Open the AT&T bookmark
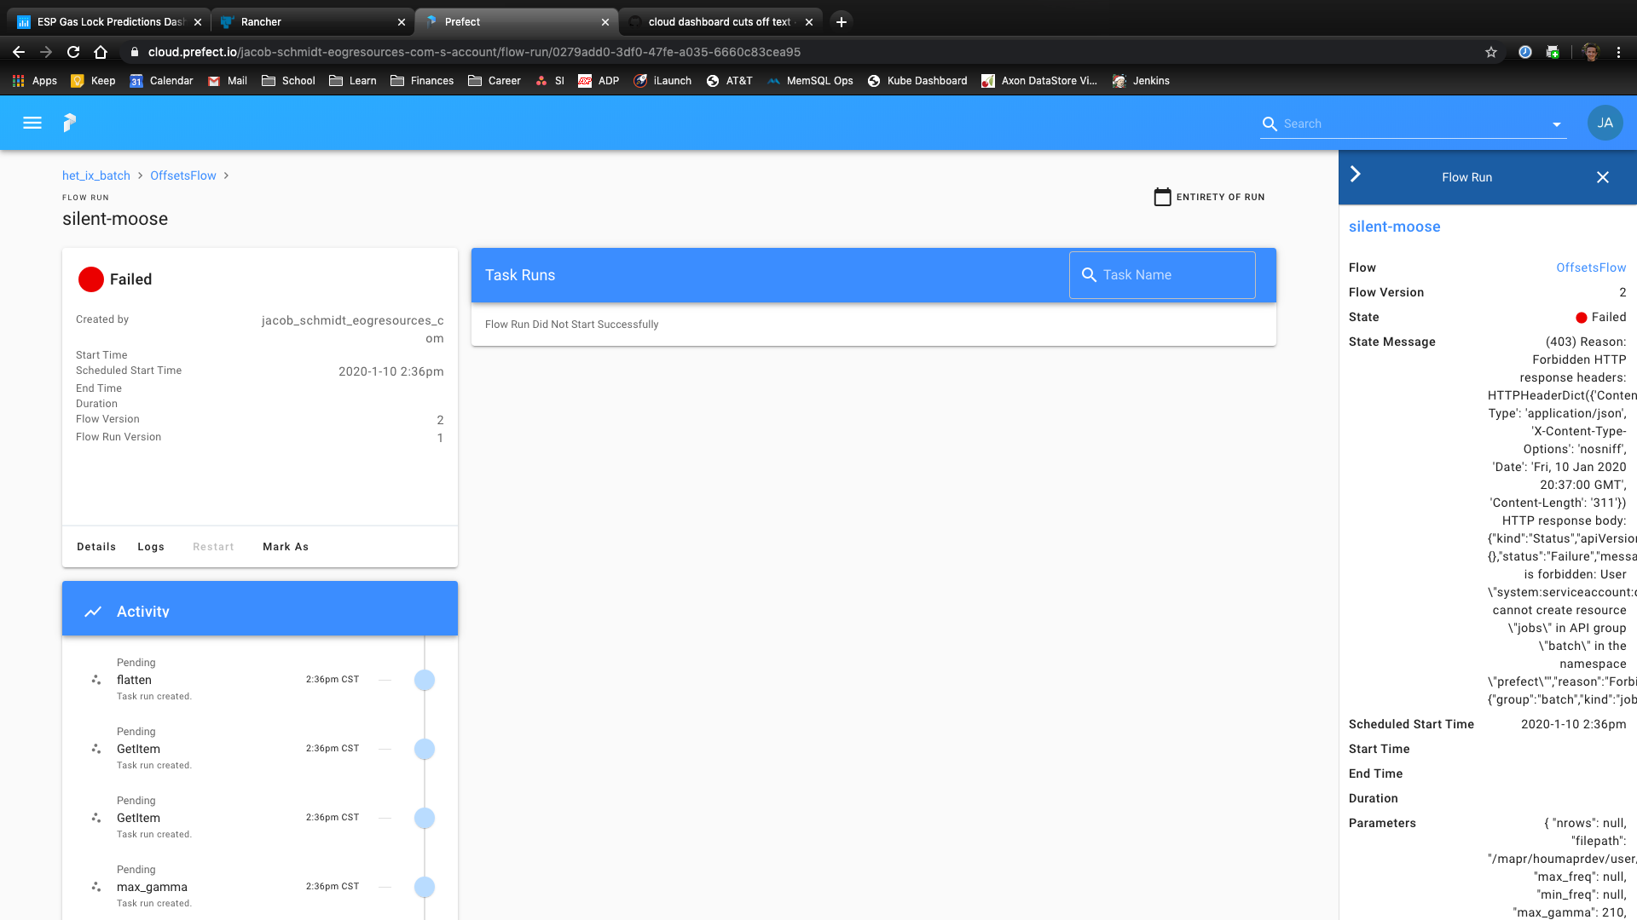Image resolution: width=1637 pixels, height=920 pixels. [x=730, y=81]
